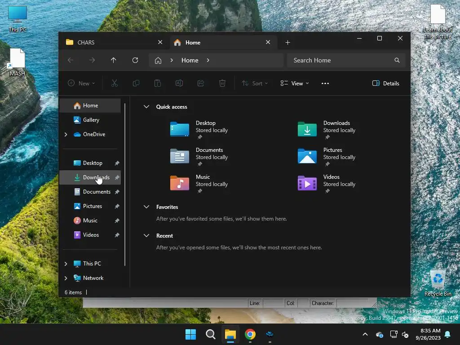Image resolution: width=460 pixels, height=345 pixels.
Task: Unpin Documents using its sidebar pin icon
Action: point(117,192)
